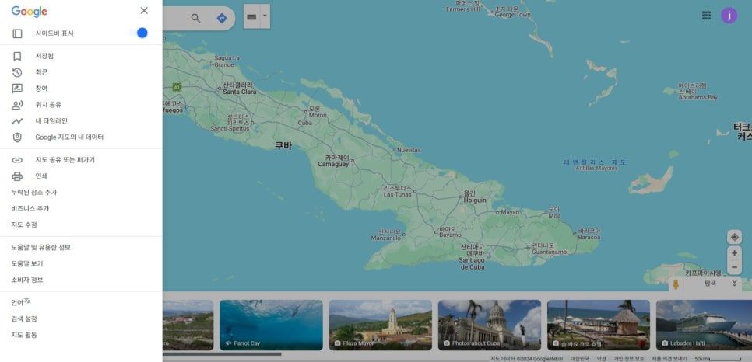Open the Parrot Cay photo thumbnail

(271, 325)
